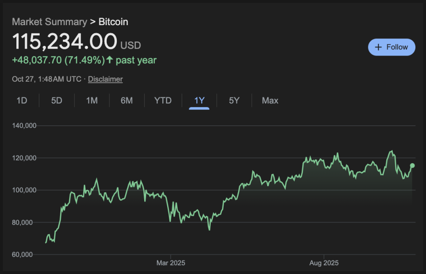Select the YTD range tab
Screen dimensions: 426x274
(x=163, y=101)
